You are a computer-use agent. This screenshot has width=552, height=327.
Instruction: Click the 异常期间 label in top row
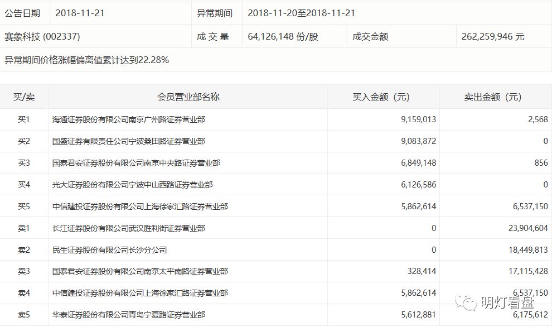[x=215, y=13]
